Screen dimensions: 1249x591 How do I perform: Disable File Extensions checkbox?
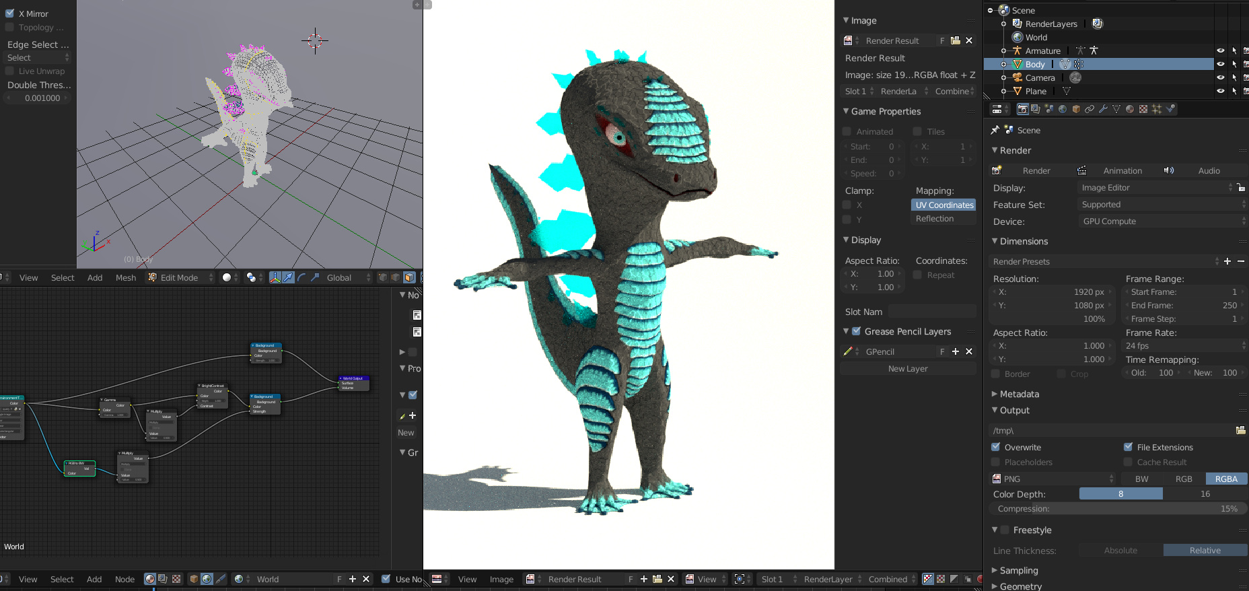pyautogui.click(x=1129, y=447)
